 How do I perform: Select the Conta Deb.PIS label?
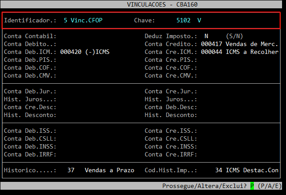tap(30, 60)
